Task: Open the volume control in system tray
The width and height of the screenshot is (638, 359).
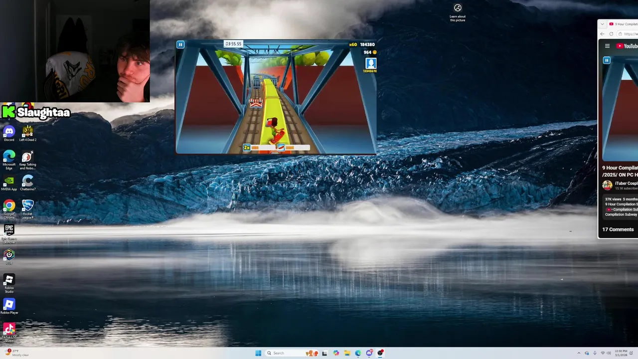Action: (609, 353)
